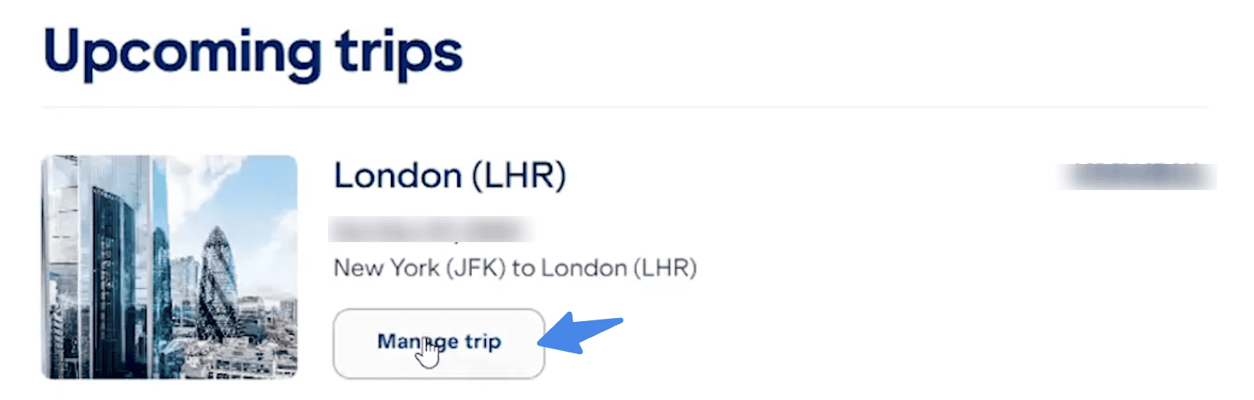Click the "(LHR)" code in the trip title
Image resolution: width=1254 pixels, height=400 pixels.
click(x=518, y=176)
